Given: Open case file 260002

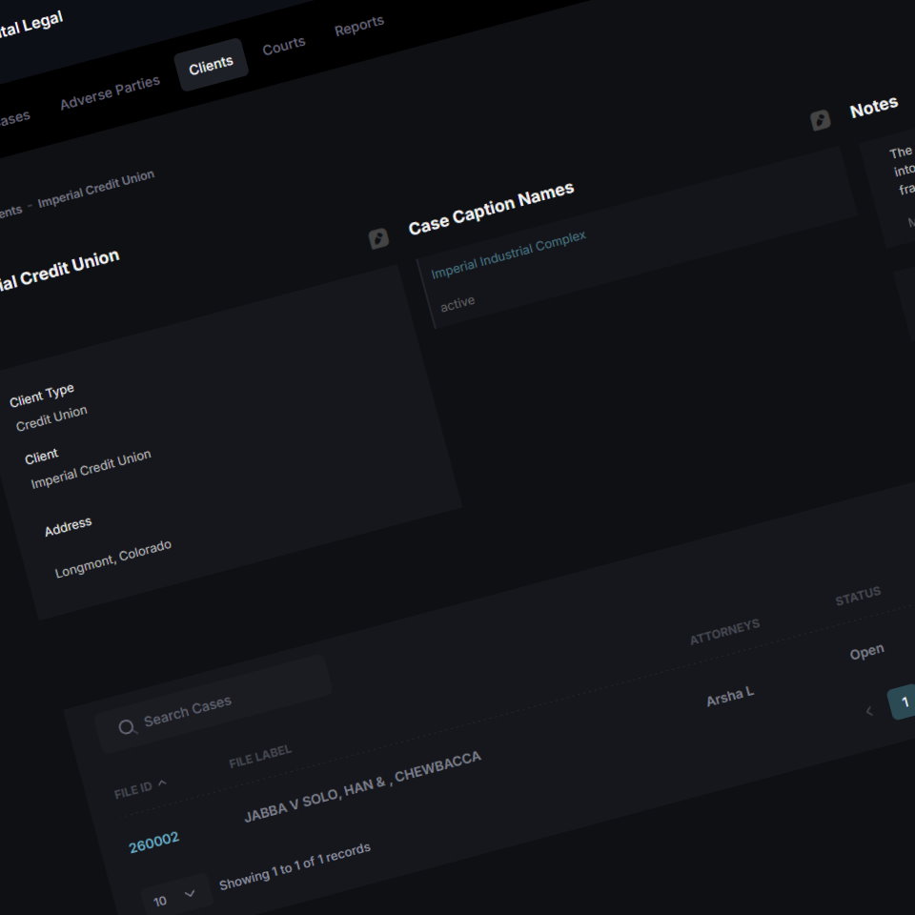Looking at the screenshot, I should coord(154,842).
